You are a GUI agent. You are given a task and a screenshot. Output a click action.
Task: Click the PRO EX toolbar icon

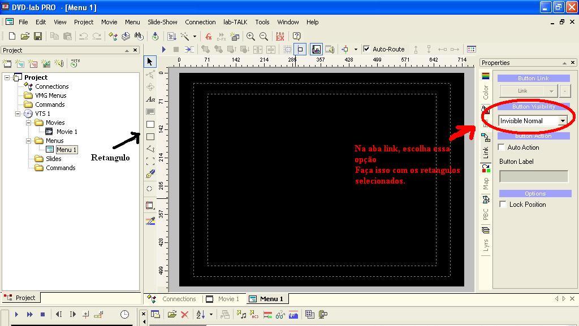(x=280, y=36)
